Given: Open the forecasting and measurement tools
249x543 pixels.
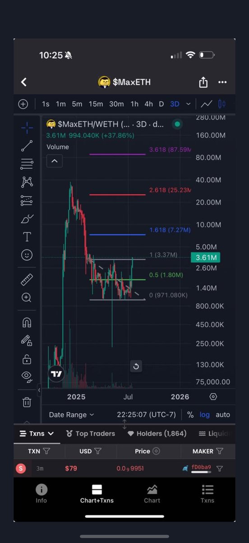Looking at the screenshot, I should [x=27, y=200].
